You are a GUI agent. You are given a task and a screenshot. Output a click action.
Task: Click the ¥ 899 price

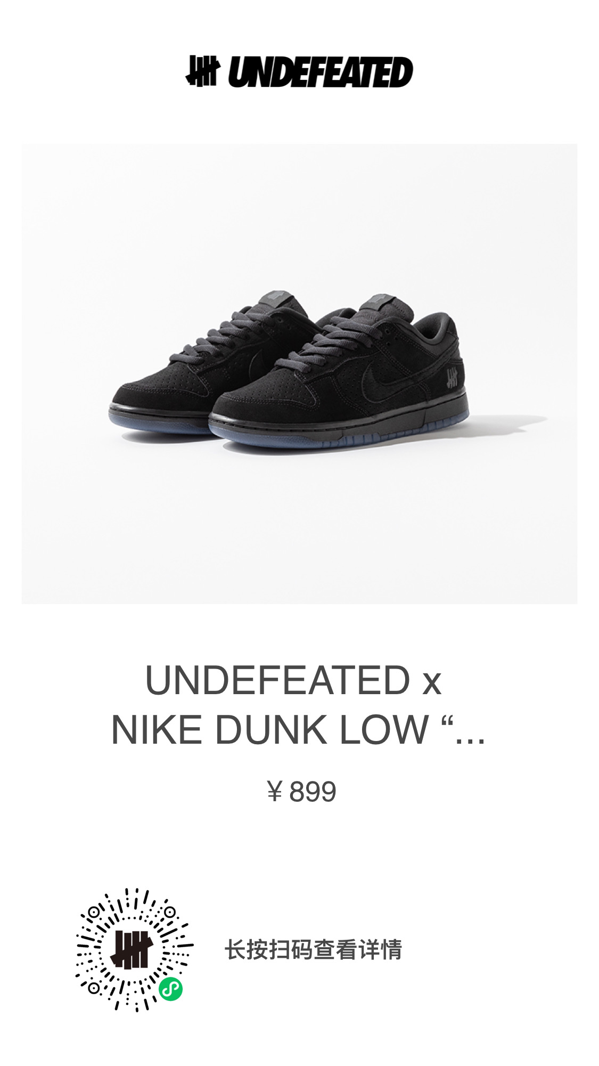pos(301,791)
